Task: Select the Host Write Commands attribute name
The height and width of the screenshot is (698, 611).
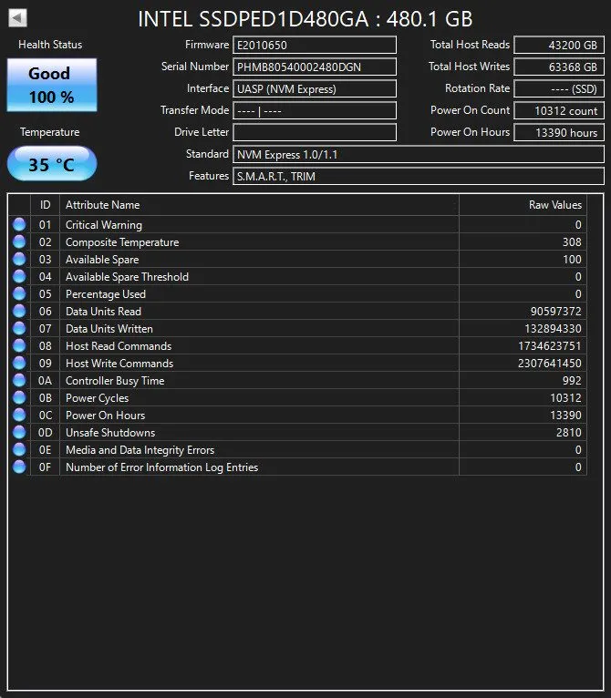Action: 119,364
